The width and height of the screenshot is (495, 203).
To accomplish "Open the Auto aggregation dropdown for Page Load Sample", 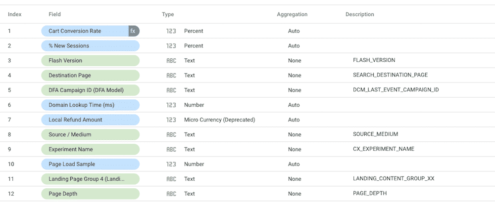I will [x=294, y=164].
